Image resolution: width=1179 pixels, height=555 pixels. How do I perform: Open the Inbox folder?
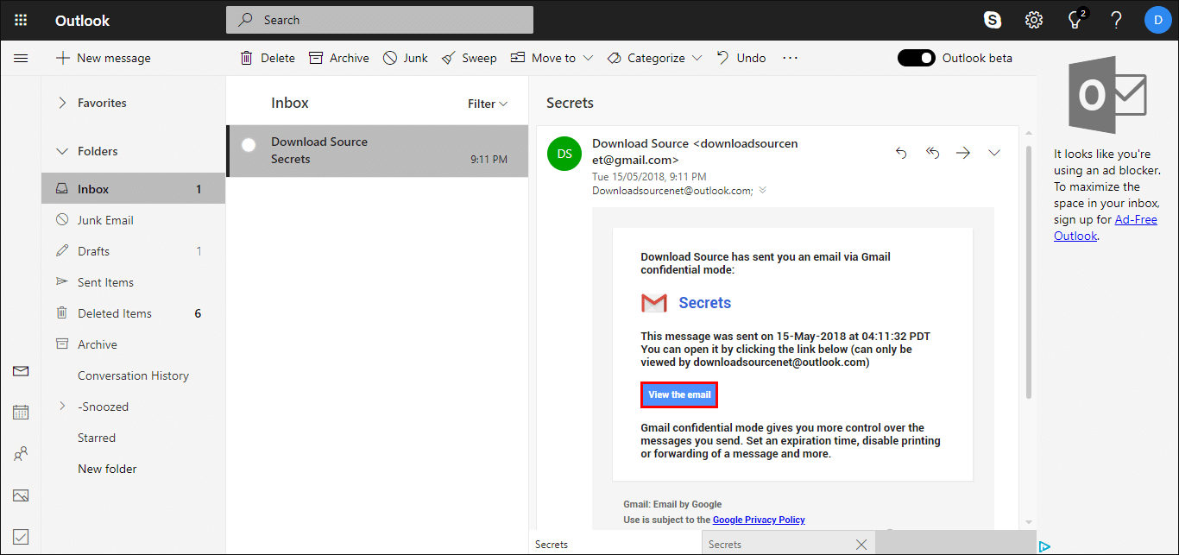(x=133, y=189)
